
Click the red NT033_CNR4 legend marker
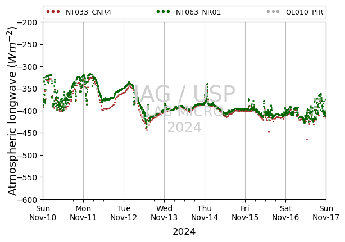pyautogui.click(x=53, y=12)
